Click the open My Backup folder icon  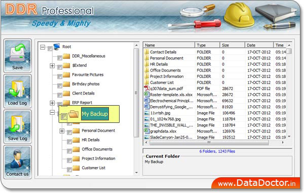click(73, 114)
